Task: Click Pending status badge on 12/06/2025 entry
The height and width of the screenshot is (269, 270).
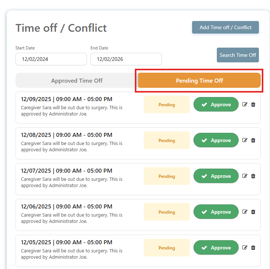Action: tap(167, 212)
